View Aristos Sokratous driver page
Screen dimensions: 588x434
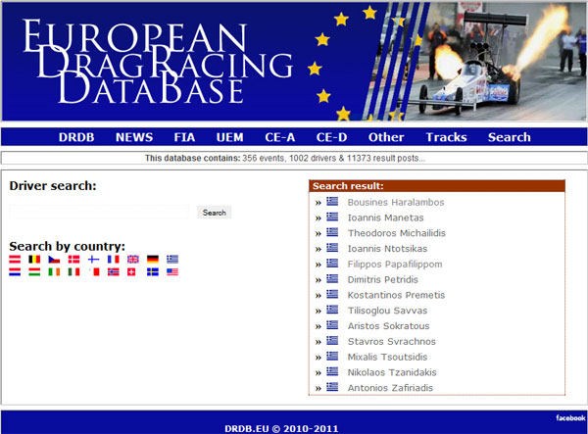pyautogui.click(x=388, y=326)
